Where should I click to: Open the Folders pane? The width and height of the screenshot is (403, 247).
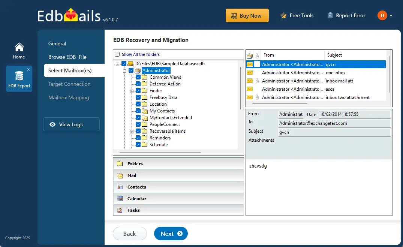pyautogui.click(x=178, y=164)
